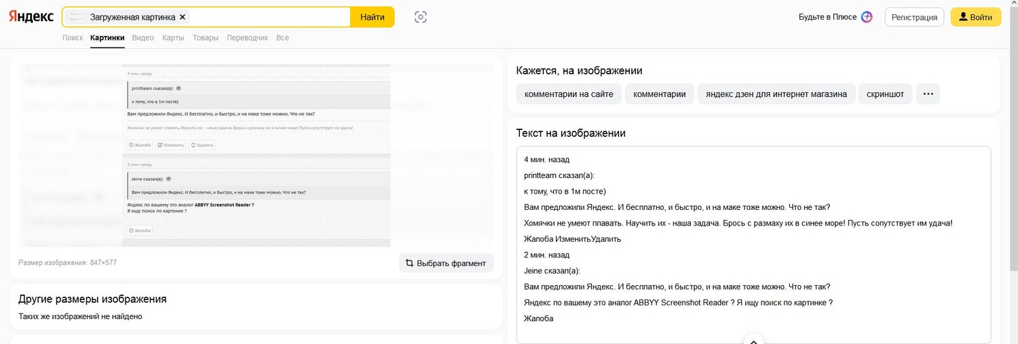Image resolution: width=1018 pixels, height=344 pixels.
Task: Open the Переводчик tab
Action: pos(247,38)
